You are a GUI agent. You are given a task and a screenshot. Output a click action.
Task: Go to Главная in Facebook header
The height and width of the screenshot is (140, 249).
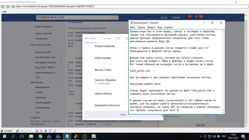point(176,17)
